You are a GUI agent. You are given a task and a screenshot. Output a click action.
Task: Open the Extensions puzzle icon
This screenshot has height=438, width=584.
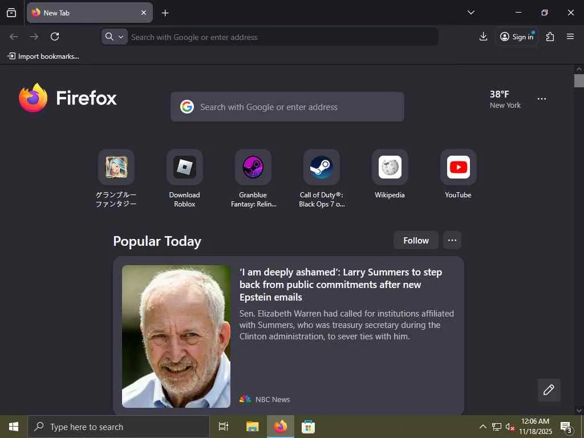tap(550, 36)
